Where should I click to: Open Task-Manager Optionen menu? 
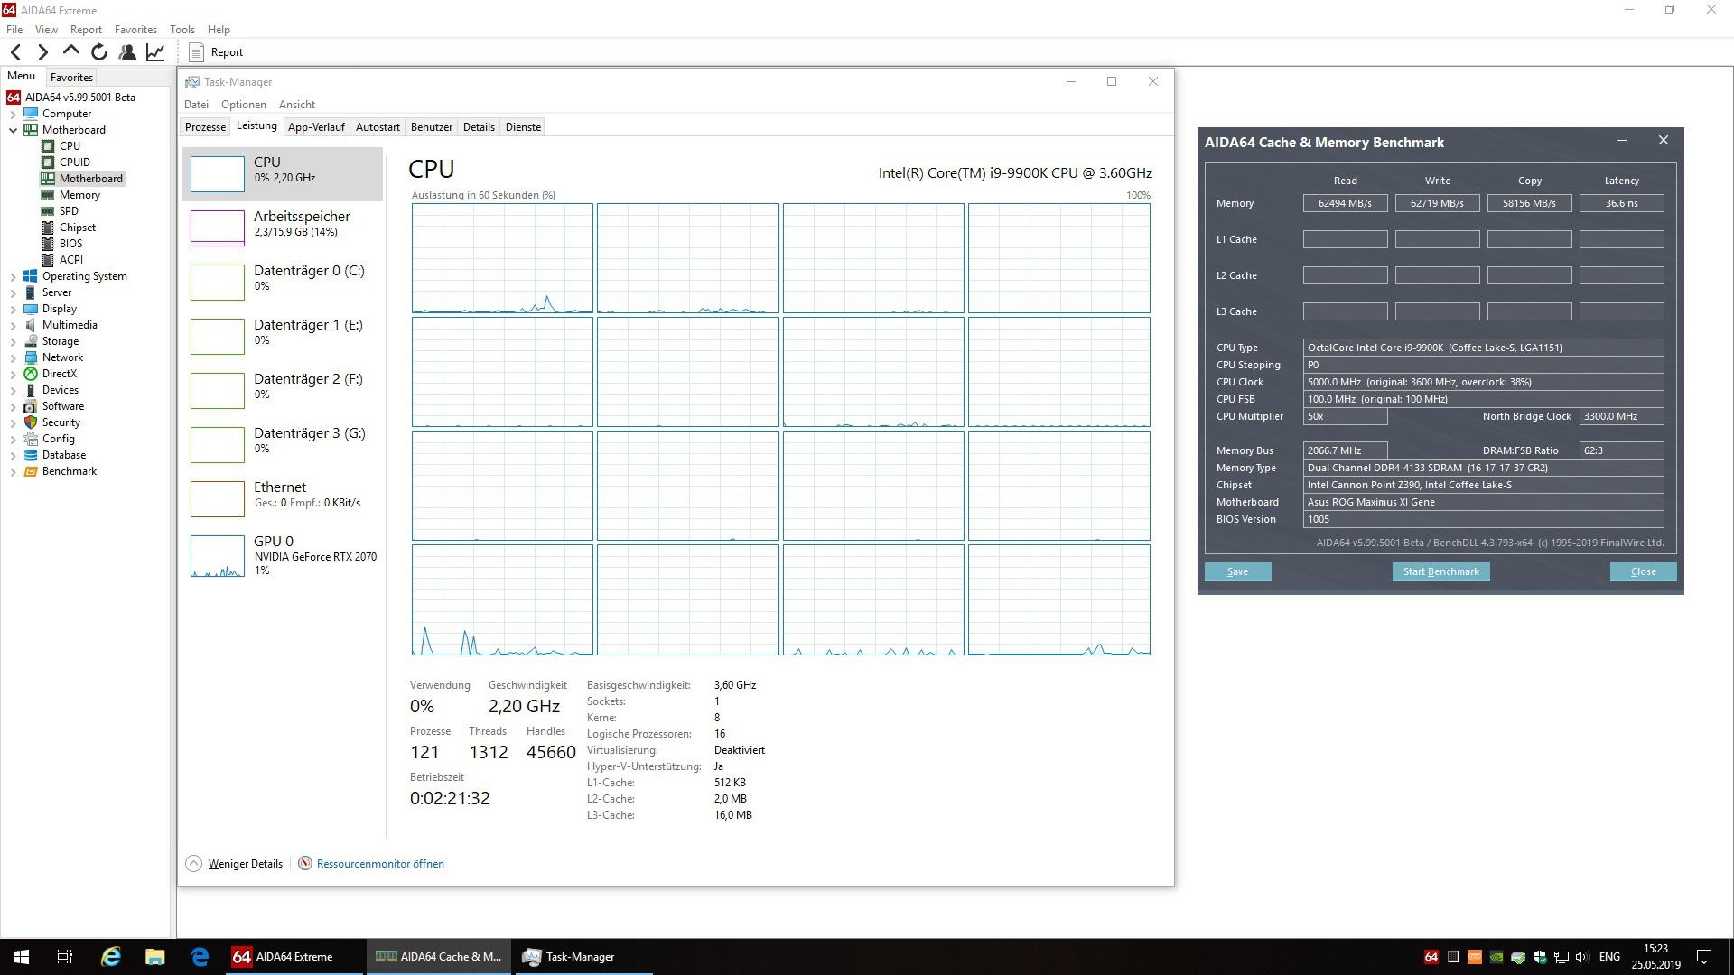pyautogui.click(x=244, y=105)
